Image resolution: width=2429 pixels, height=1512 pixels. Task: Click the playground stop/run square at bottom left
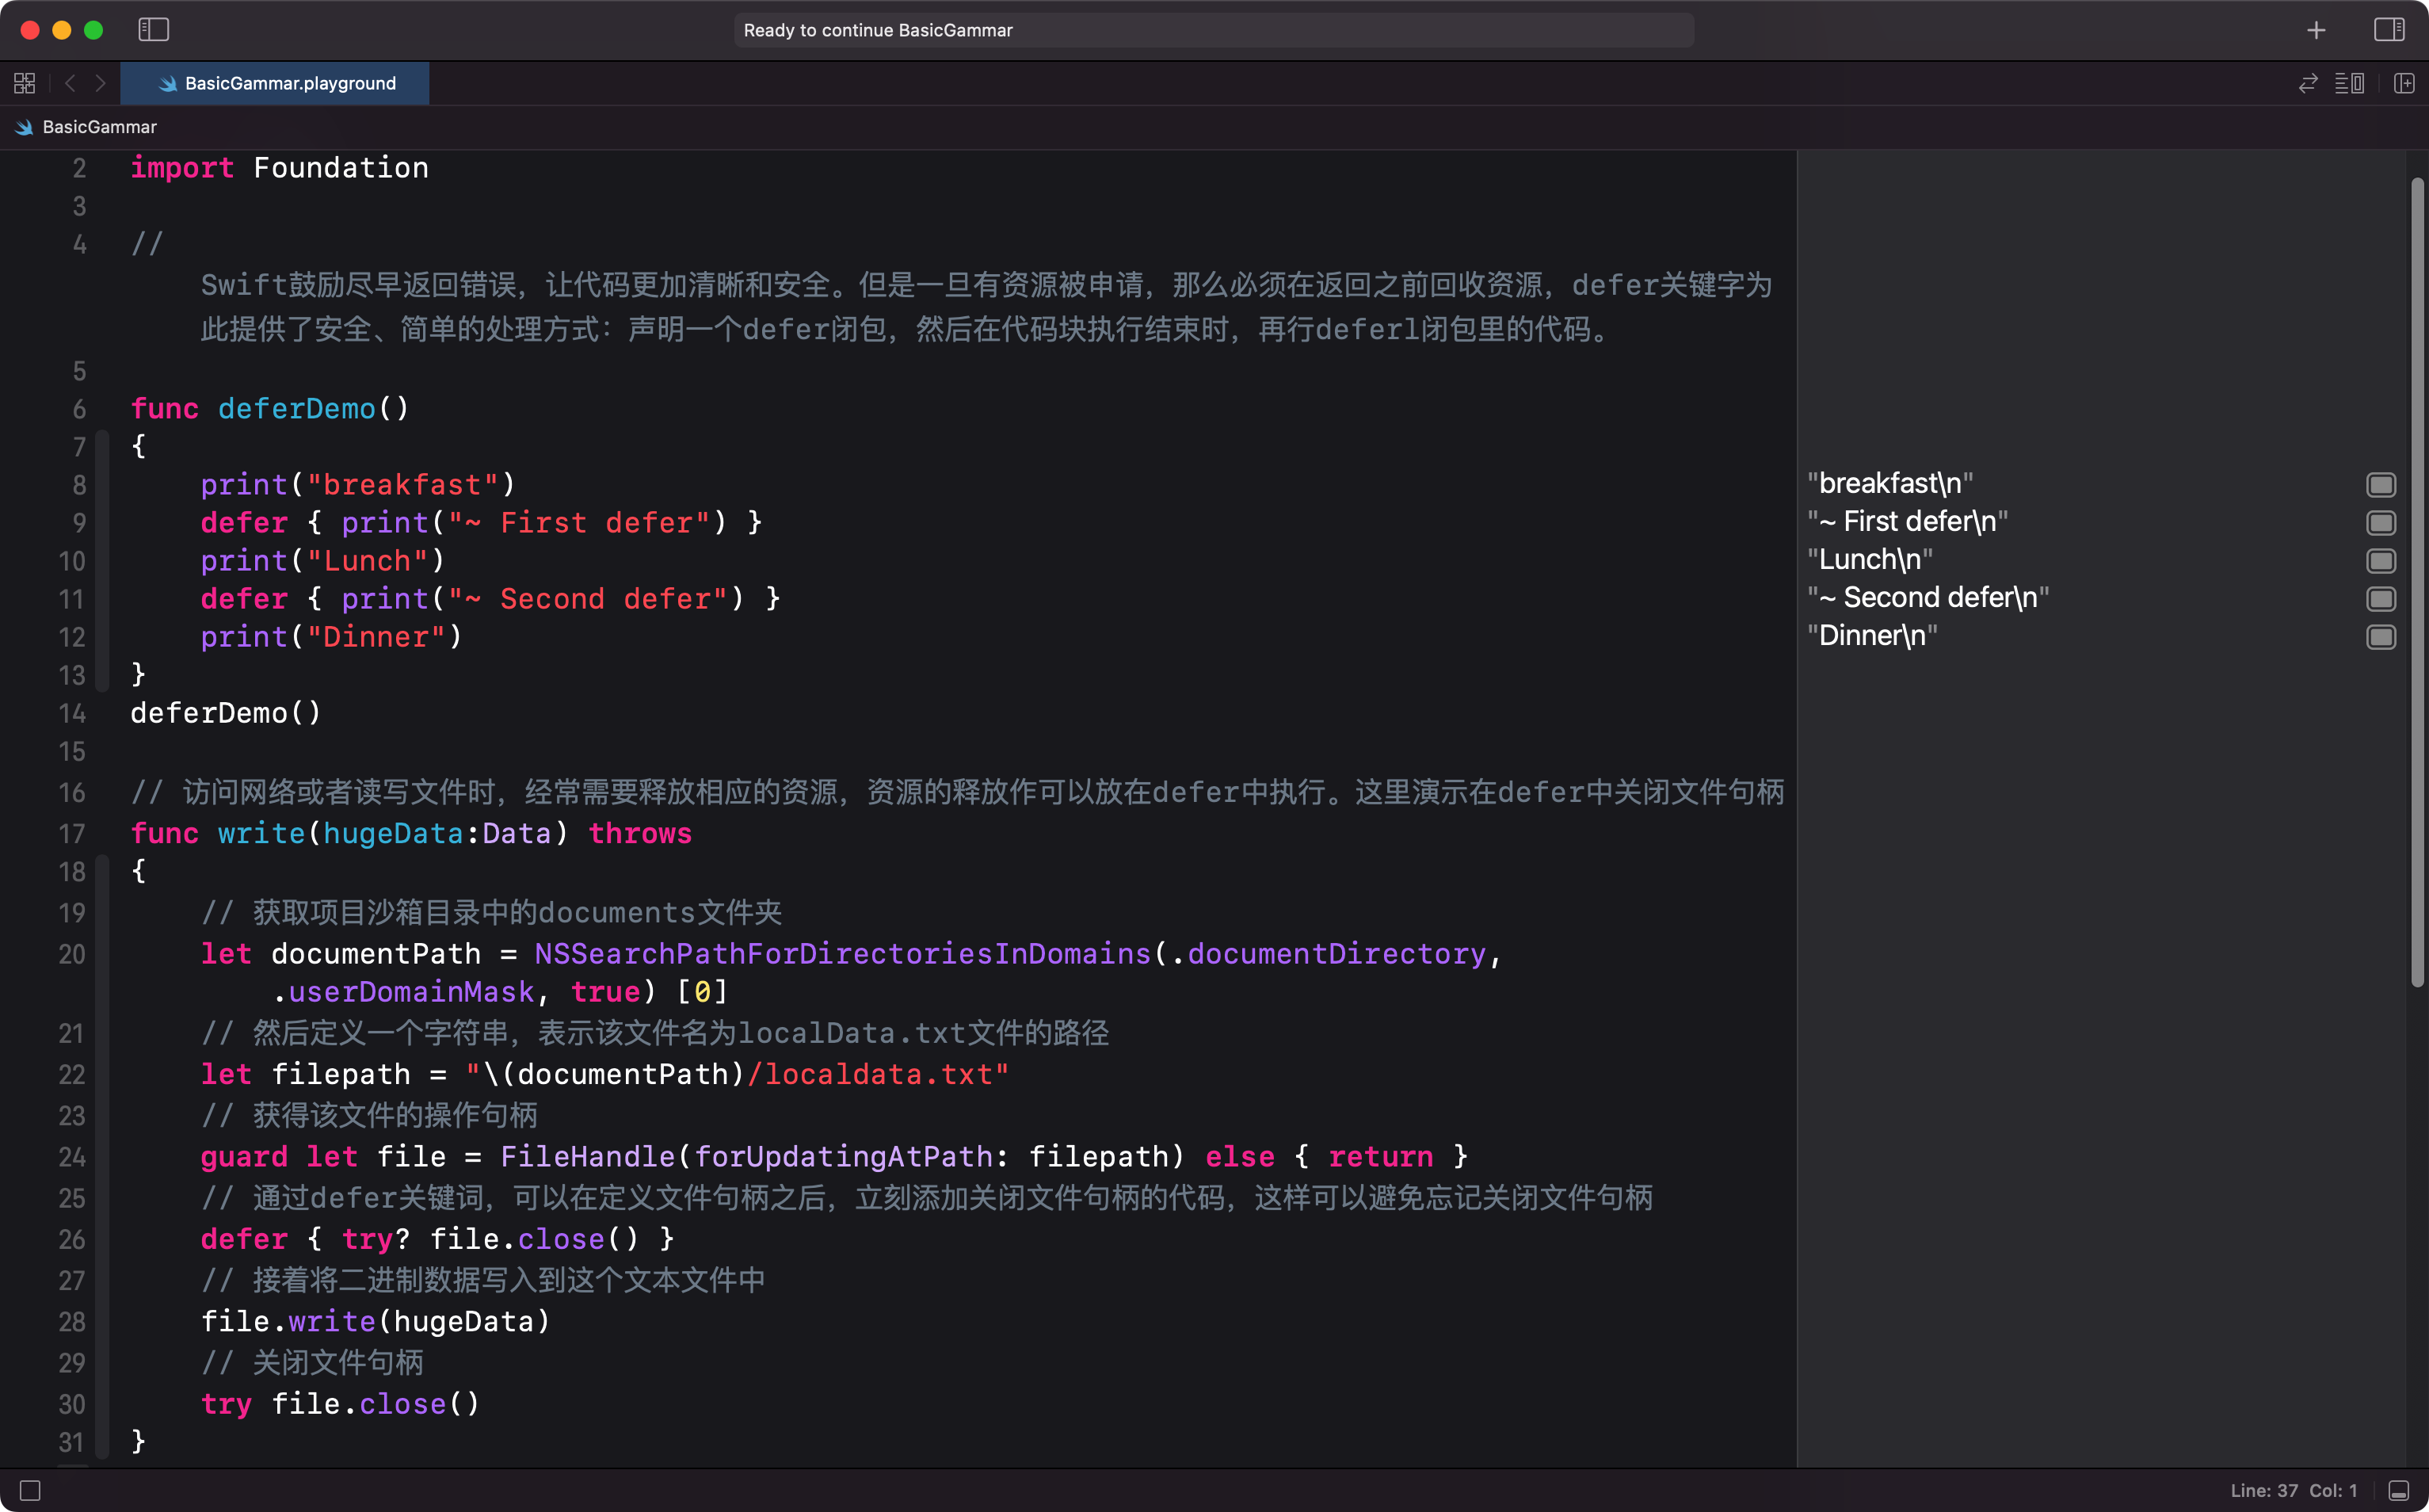click(30, 1491)
